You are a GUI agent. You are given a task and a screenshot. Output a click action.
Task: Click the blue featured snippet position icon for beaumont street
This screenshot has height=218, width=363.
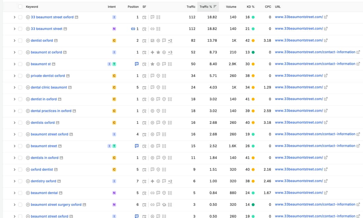coord(137,146)
